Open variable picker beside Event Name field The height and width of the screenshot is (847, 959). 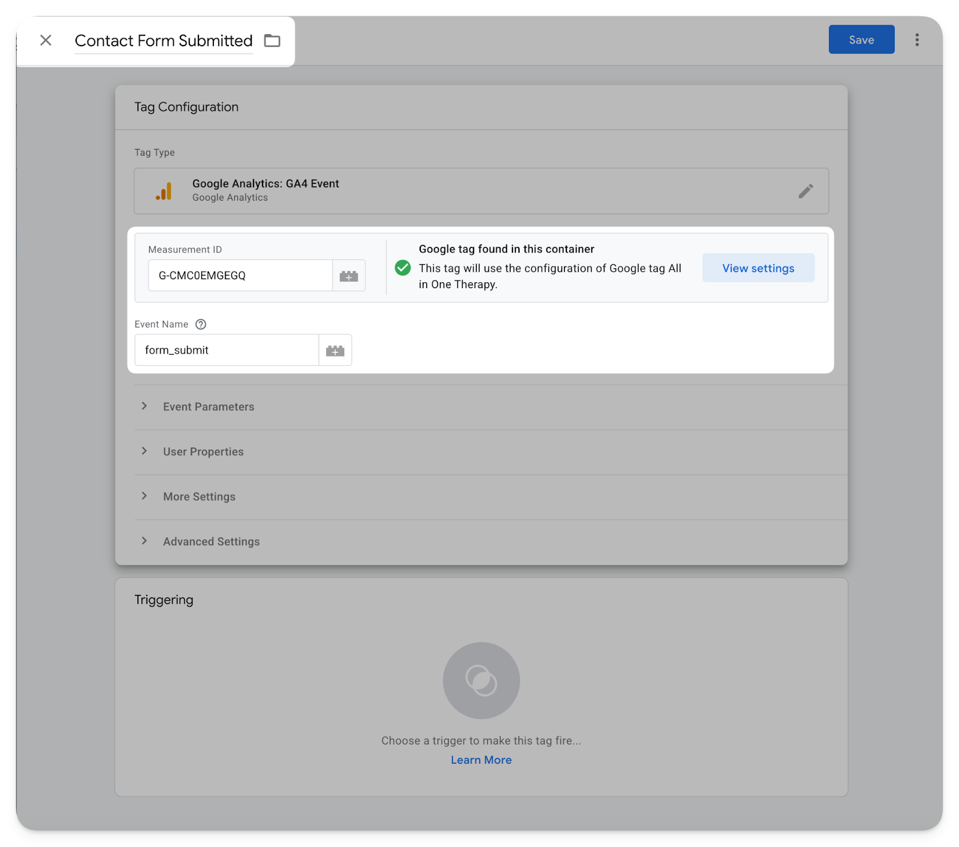coord(335,350)
